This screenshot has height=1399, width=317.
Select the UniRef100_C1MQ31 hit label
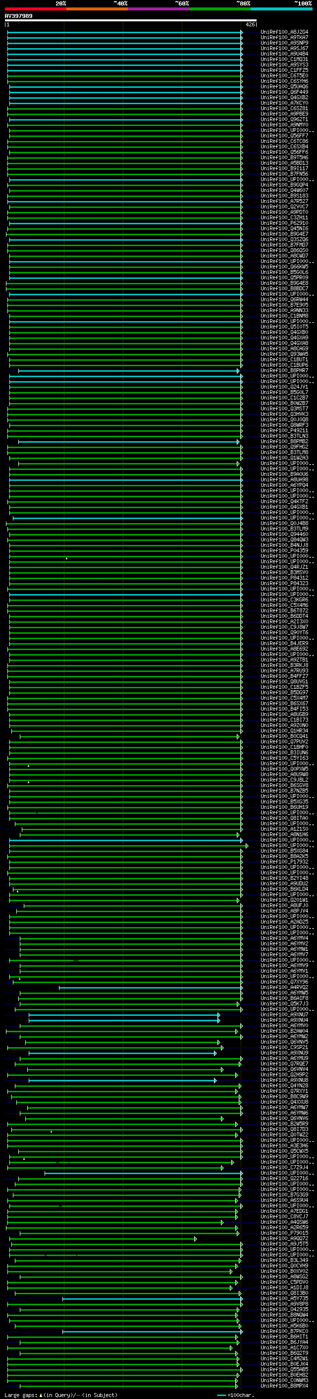coord(284,59)
